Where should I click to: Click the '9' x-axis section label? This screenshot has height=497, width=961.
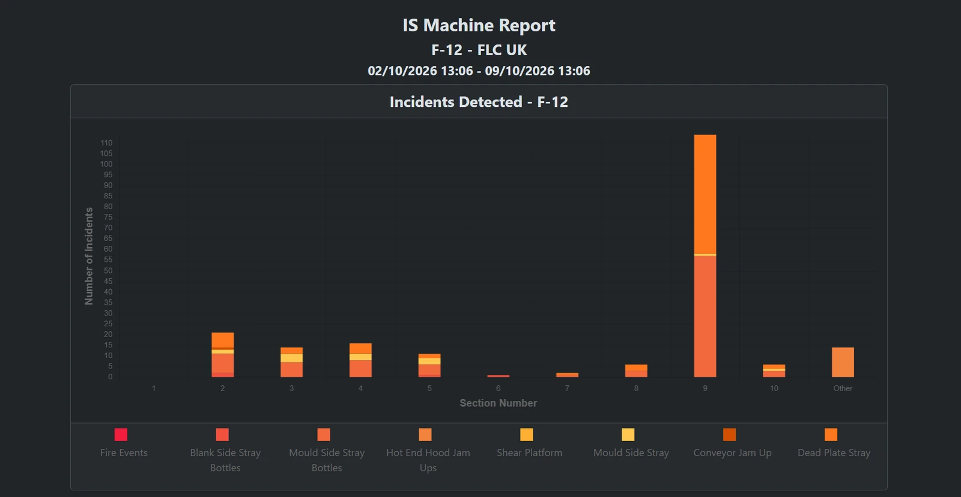(705, 388)
